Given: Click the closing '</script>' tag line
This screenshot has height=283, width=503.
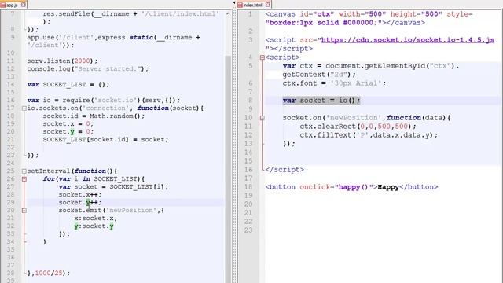Looking at the screenshot, I should point(285,170).
